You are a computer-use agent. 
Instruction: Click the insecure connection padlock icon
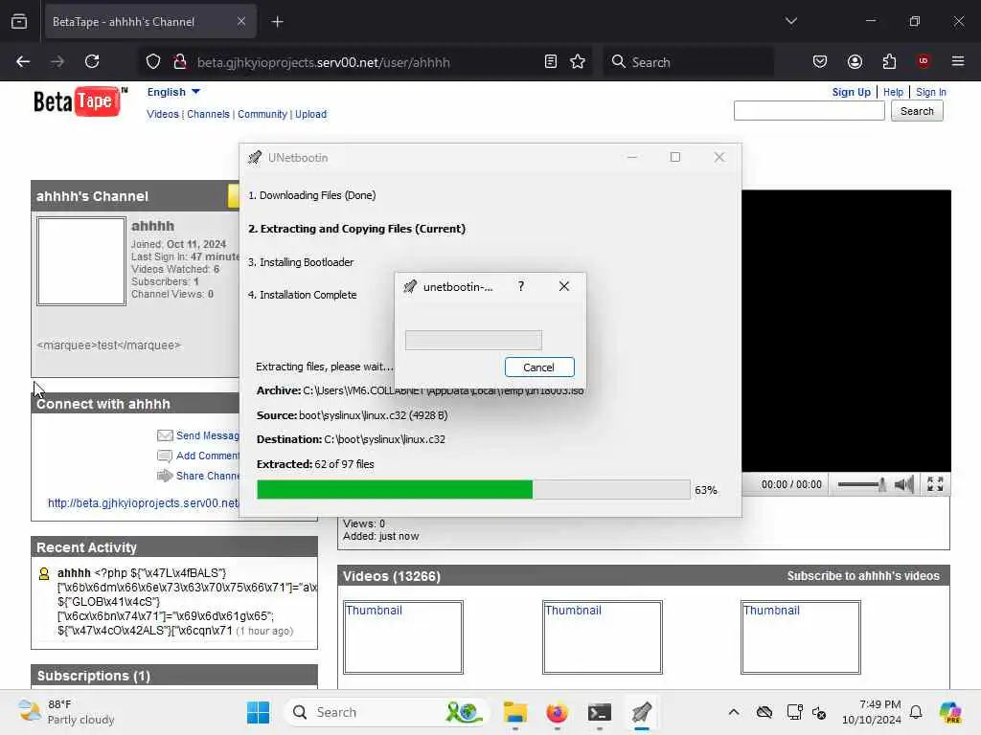(x=179, y=62)
